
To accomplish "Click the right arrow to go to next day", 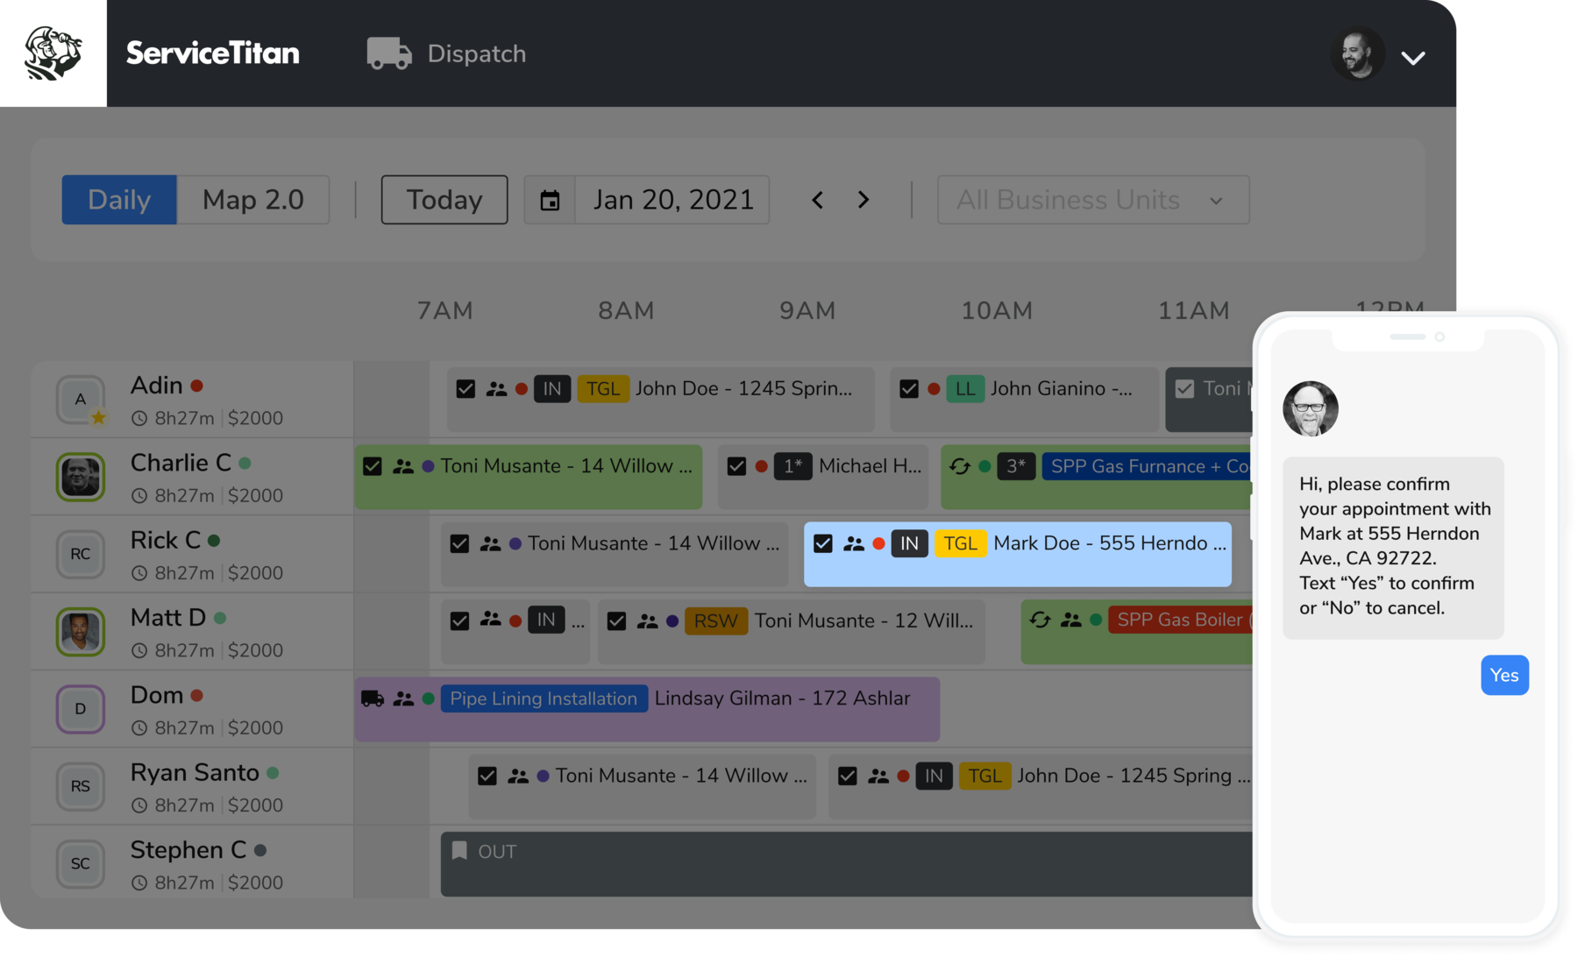I will coord(864,200).
